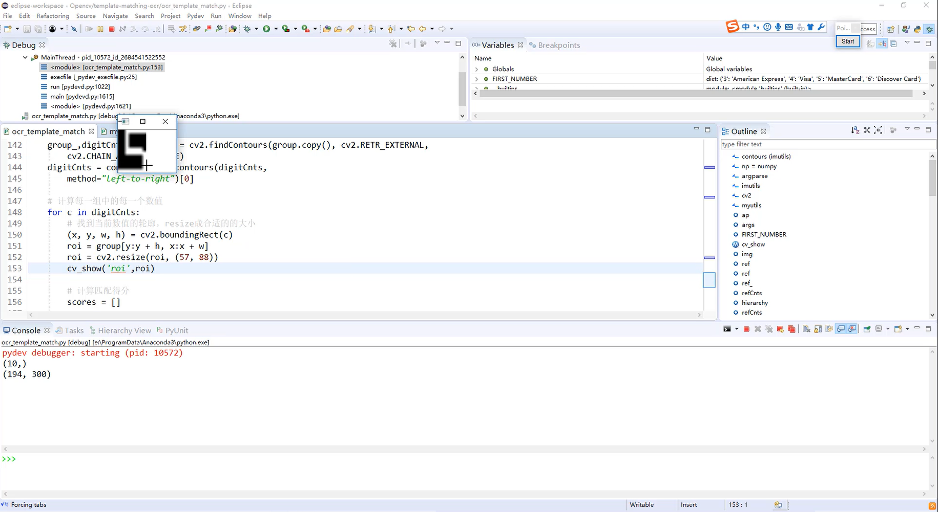Toggle Show Logical Structure in the Variables panel

click(x=882, y=44)
